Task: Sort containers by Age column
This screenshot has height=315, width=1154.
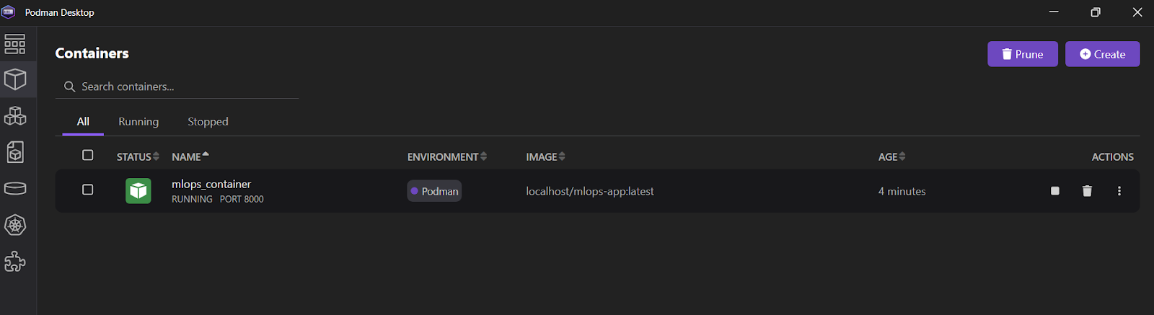Action: (892, 156)
